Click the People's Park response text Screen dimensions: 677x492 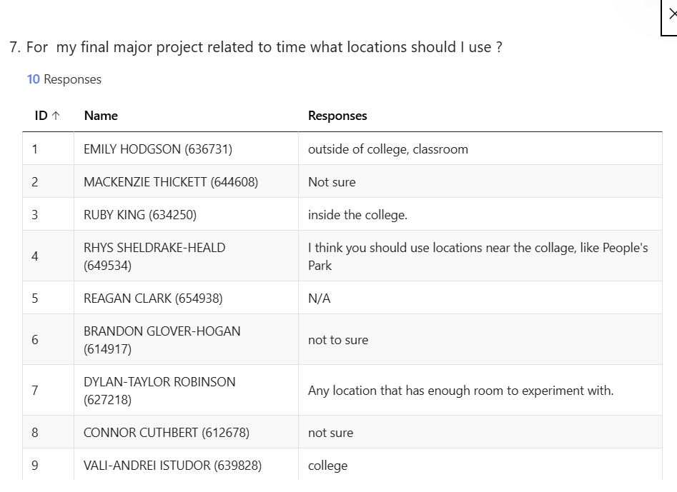(478, 256)
